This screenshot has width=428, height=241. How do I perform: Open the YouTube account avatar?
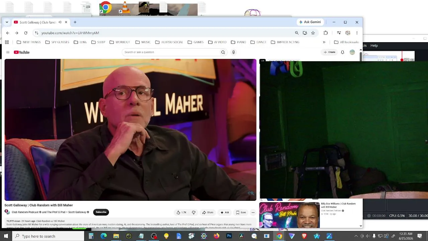point(352,52)
